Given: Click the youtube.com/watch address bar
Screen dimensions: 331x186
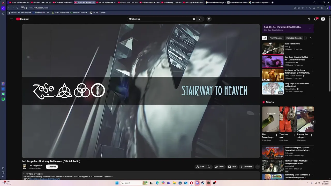Looking at the screenshot, I should point(39,8).
